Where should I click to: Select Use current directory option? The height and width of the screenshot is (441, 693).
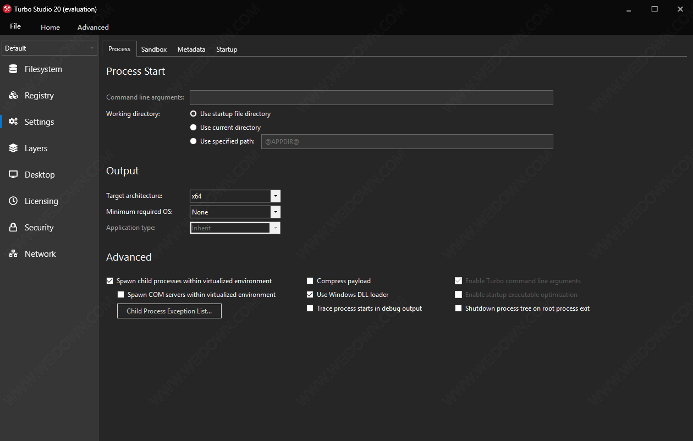coord(193,128)
